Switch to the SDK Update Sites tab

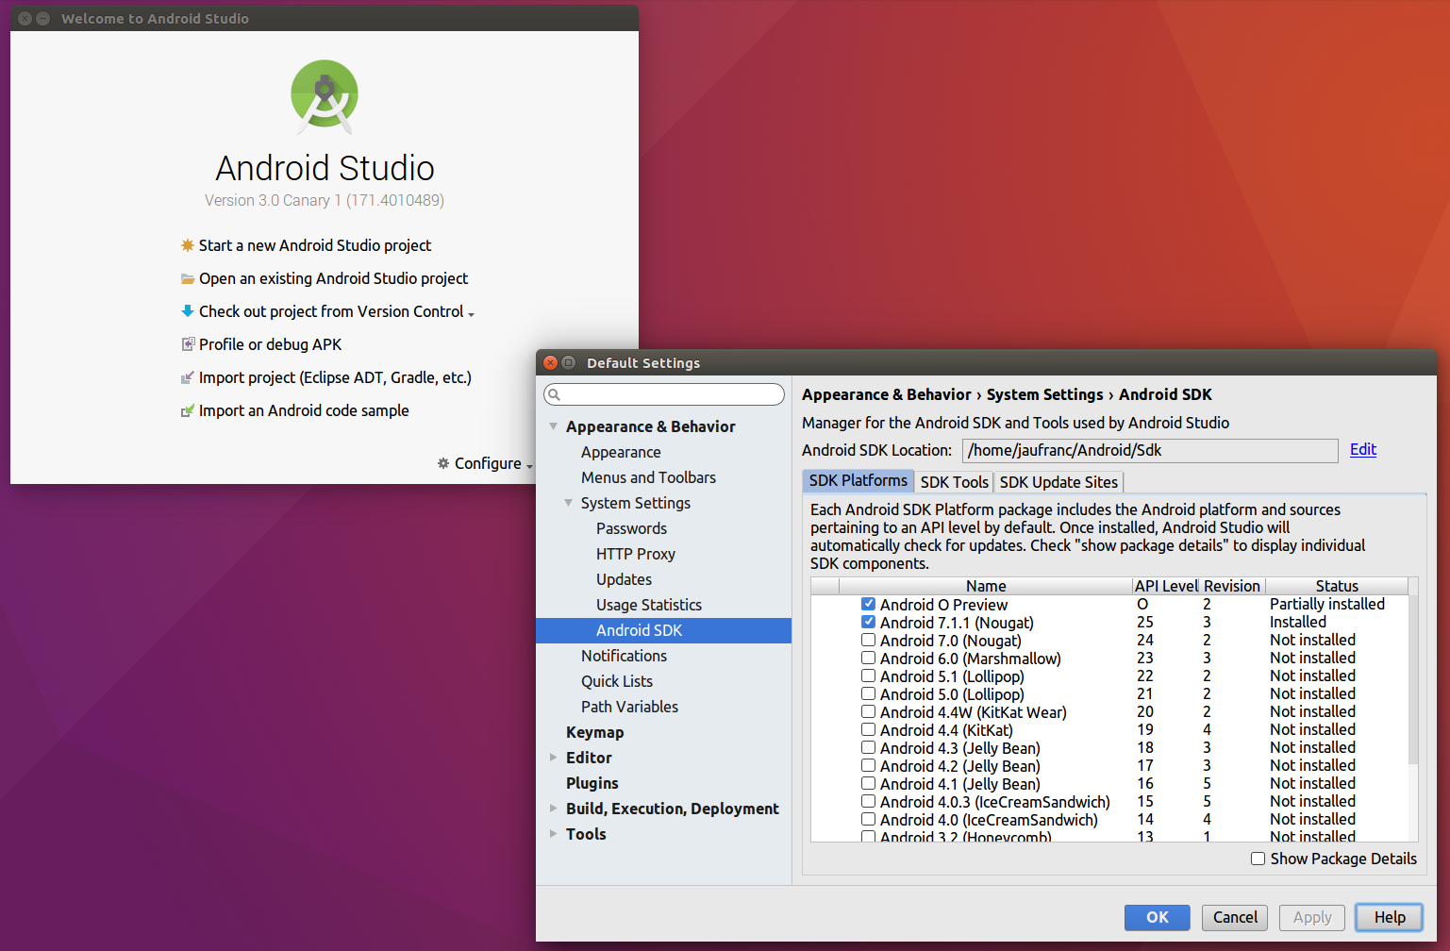click(x=1058, y=482)
